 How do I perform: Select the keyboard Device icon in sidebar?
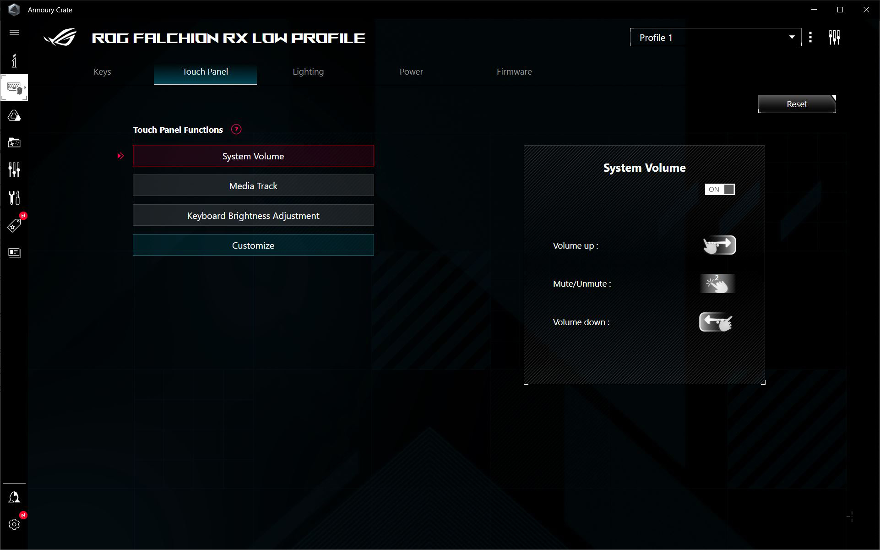click(14, 87)
